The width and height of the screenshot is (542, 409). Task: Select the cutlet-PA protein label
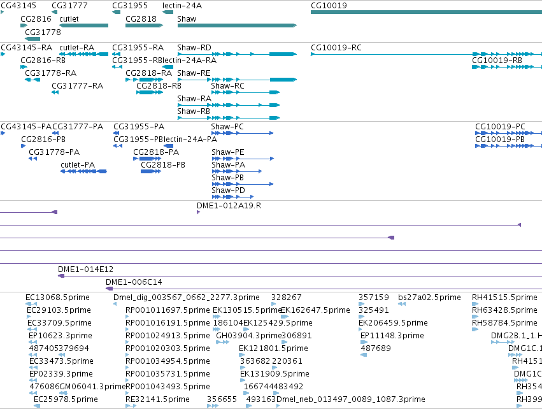(78, 165)
